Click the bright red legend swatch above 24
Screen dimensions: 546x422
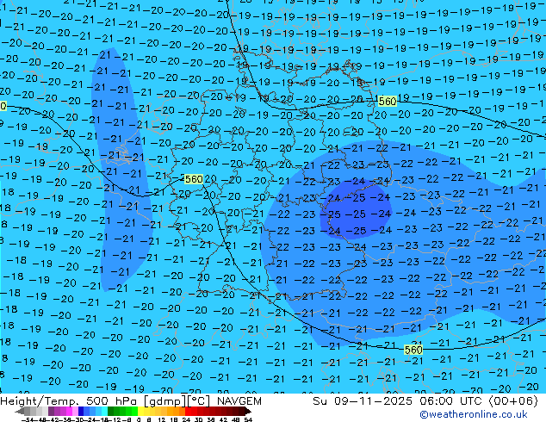tap(188, 411)
